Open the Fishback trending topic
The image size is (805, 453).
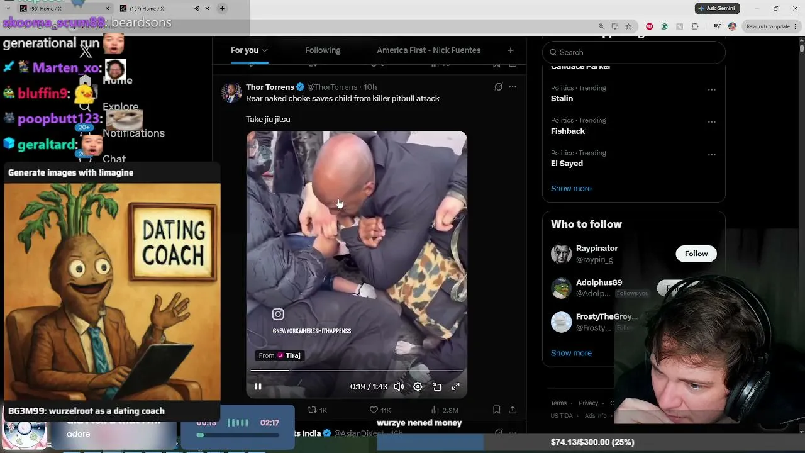click(568, 131)
